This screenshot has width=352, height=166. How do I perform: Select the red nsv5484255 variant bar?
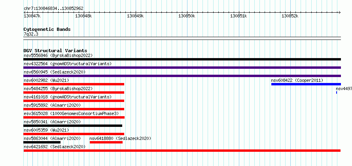click(x=74, y=92)
